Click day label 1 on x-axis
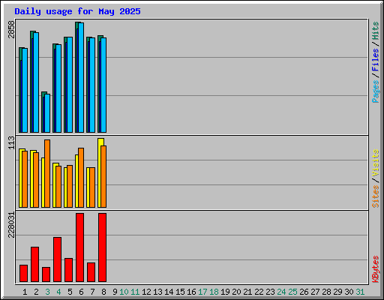The width and height of the screenshot is (384, 300). tap(25, 292)
